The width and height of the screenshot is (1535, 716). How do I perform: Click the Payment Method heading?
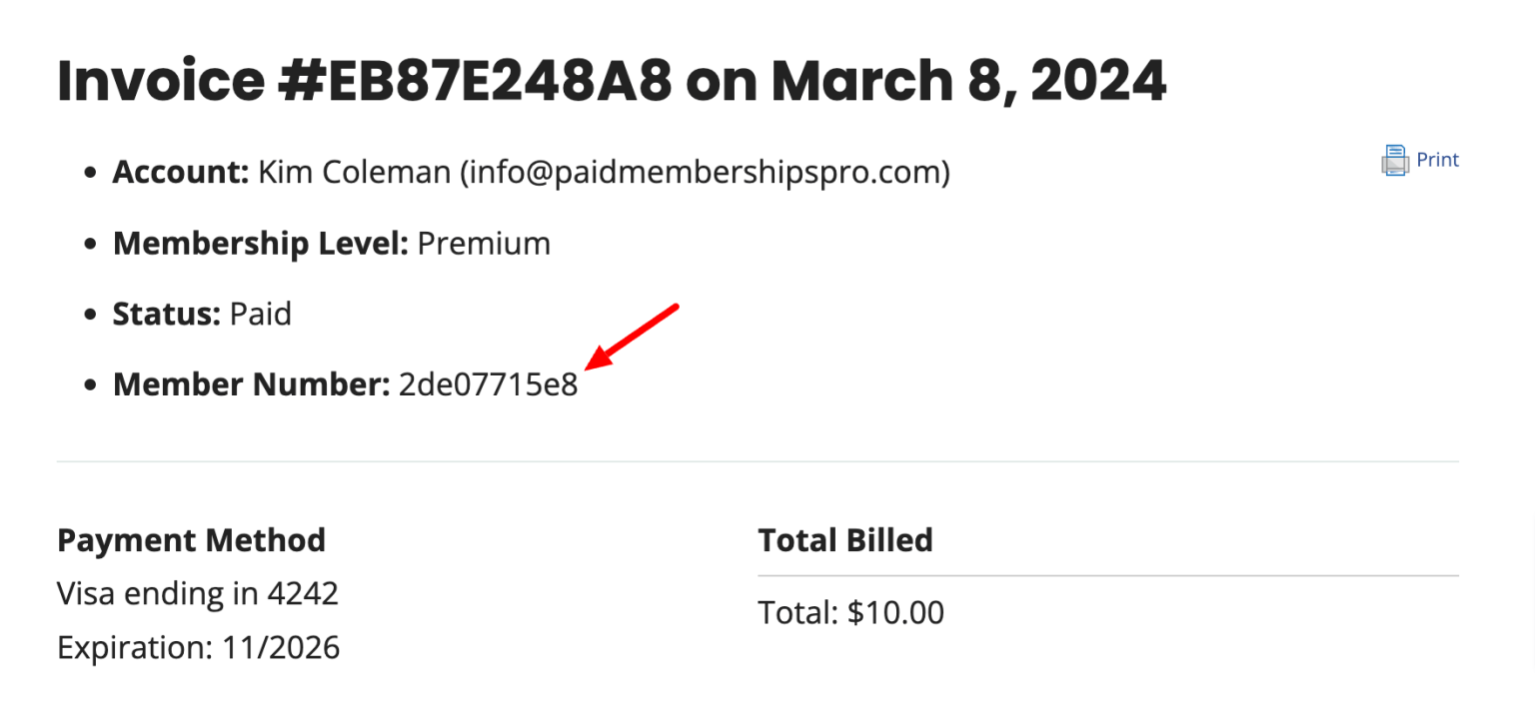[x=192, y=539]
